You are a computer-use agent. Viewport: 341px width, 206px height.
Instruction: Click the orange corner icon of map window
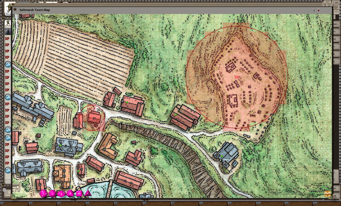pos(328,194)
